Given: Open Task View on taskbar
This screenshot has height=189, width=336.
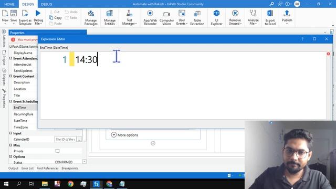Looking at the screenshot, I should tap(31, 184).
